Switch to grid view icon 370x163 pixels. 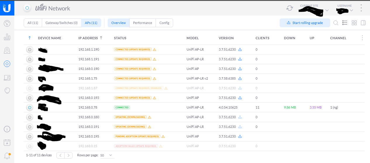[x=354, y=23]
